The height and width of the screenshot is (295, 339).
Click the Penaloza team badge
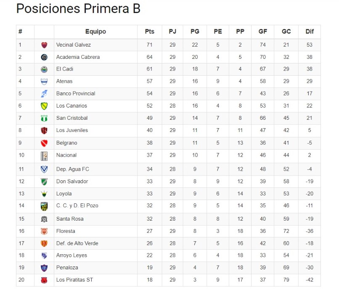click(x=44, y=268)
